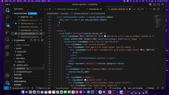The width and height of the screenshot is (169, 95).
Task: Open Remote Explorer view in activity bar
Action: [7, 39]
